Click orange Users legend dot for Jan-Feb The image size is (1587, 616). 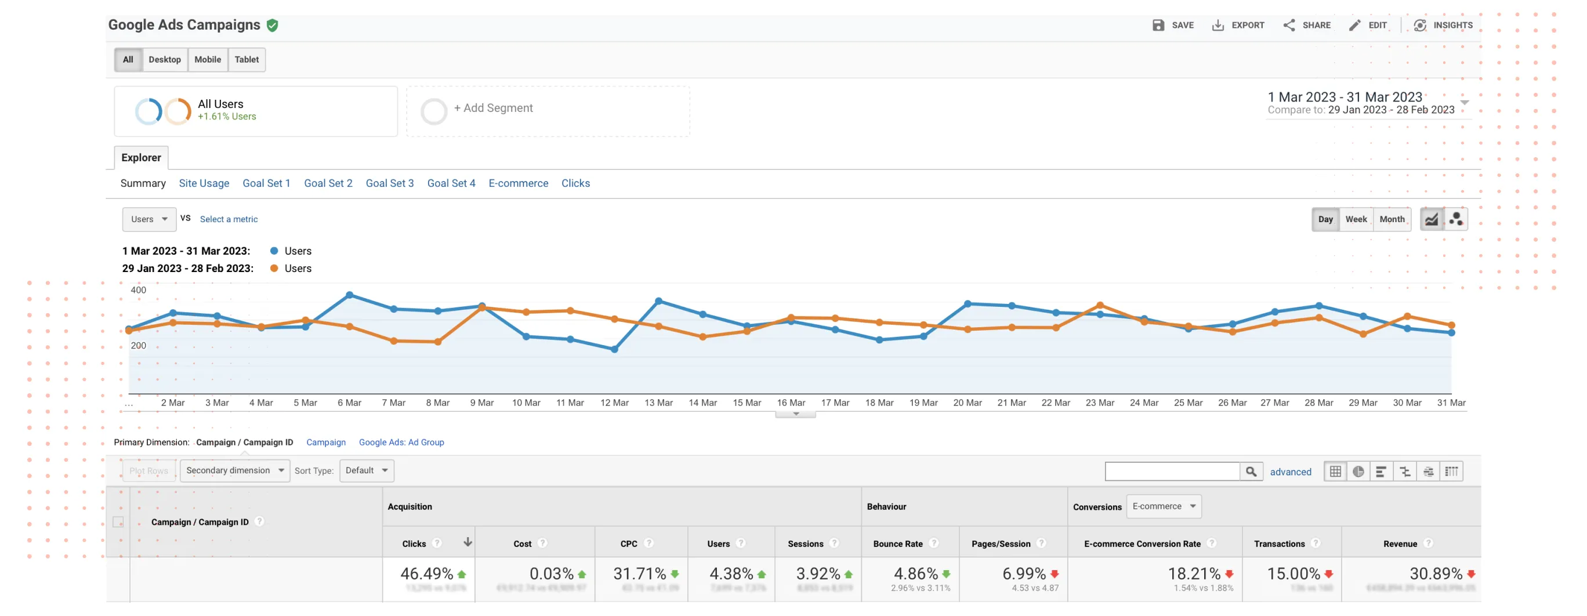pos(274,268)
